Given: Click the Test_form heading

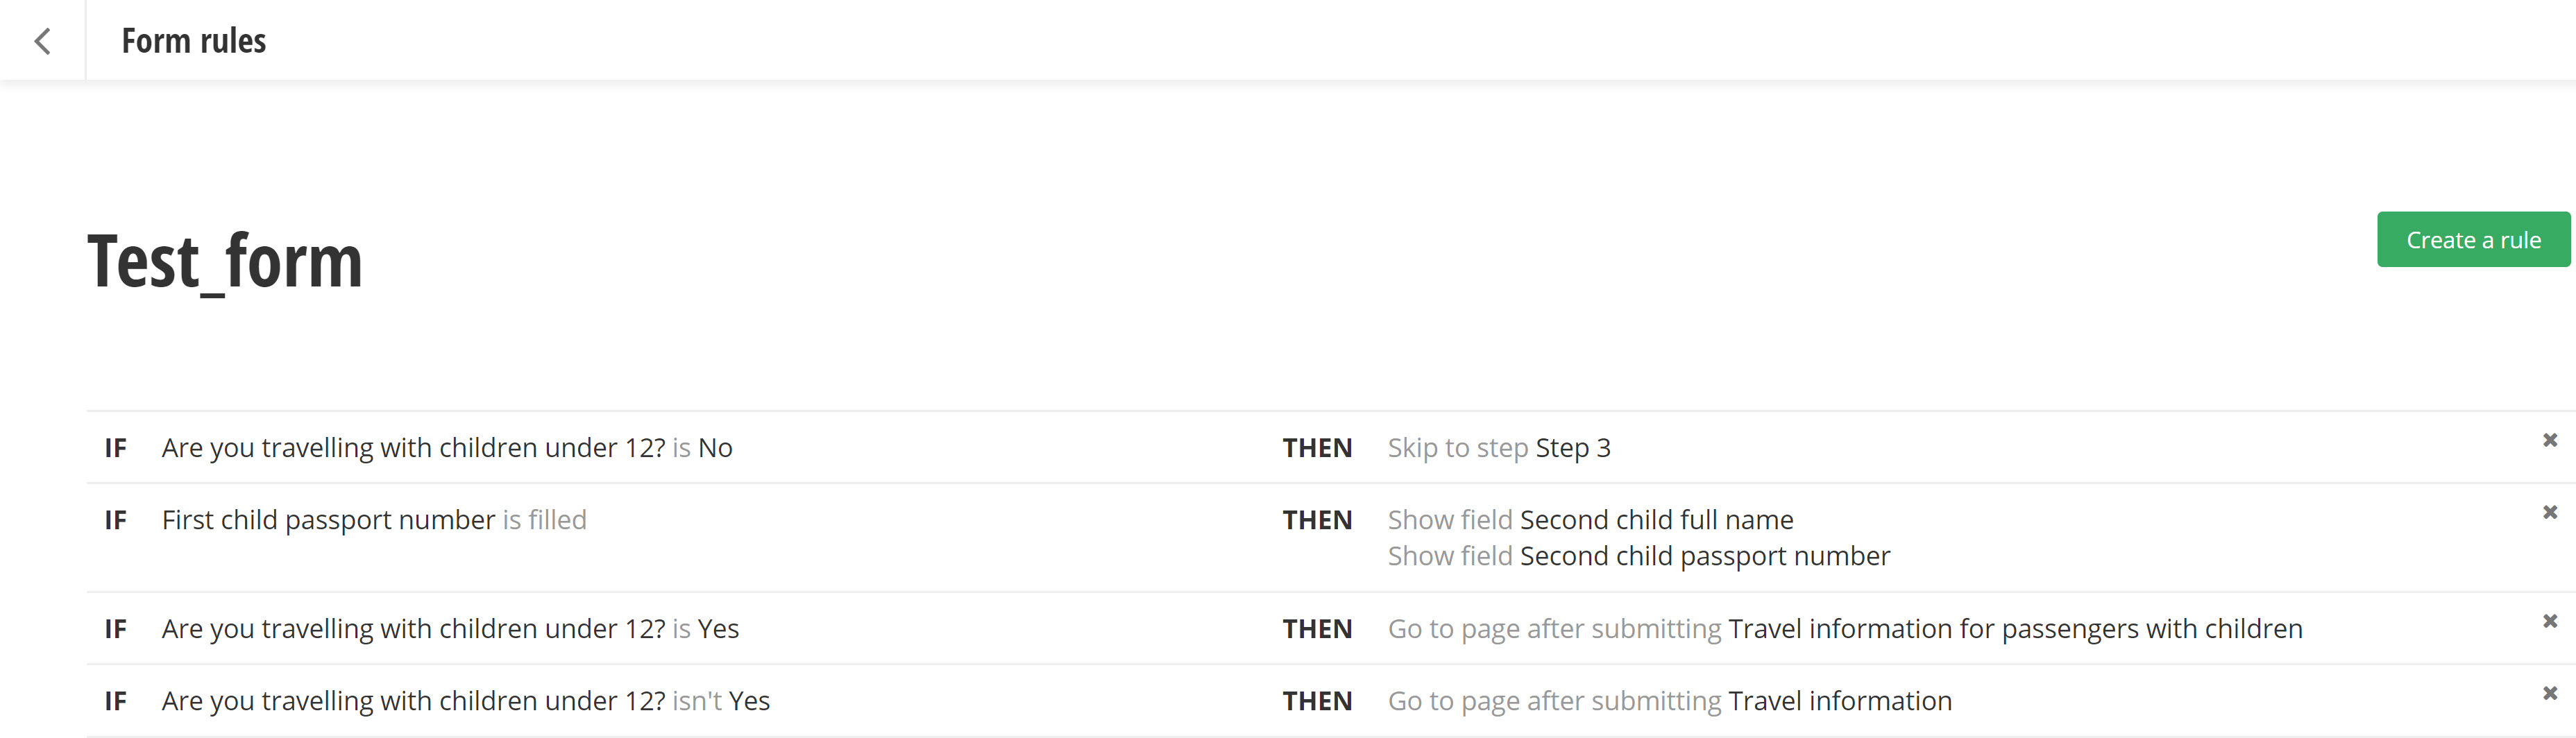Looking at the screenshot, I should tap(225, 262).
